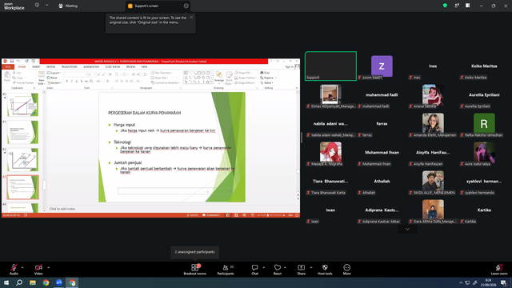Click the Leave room button

499,269
